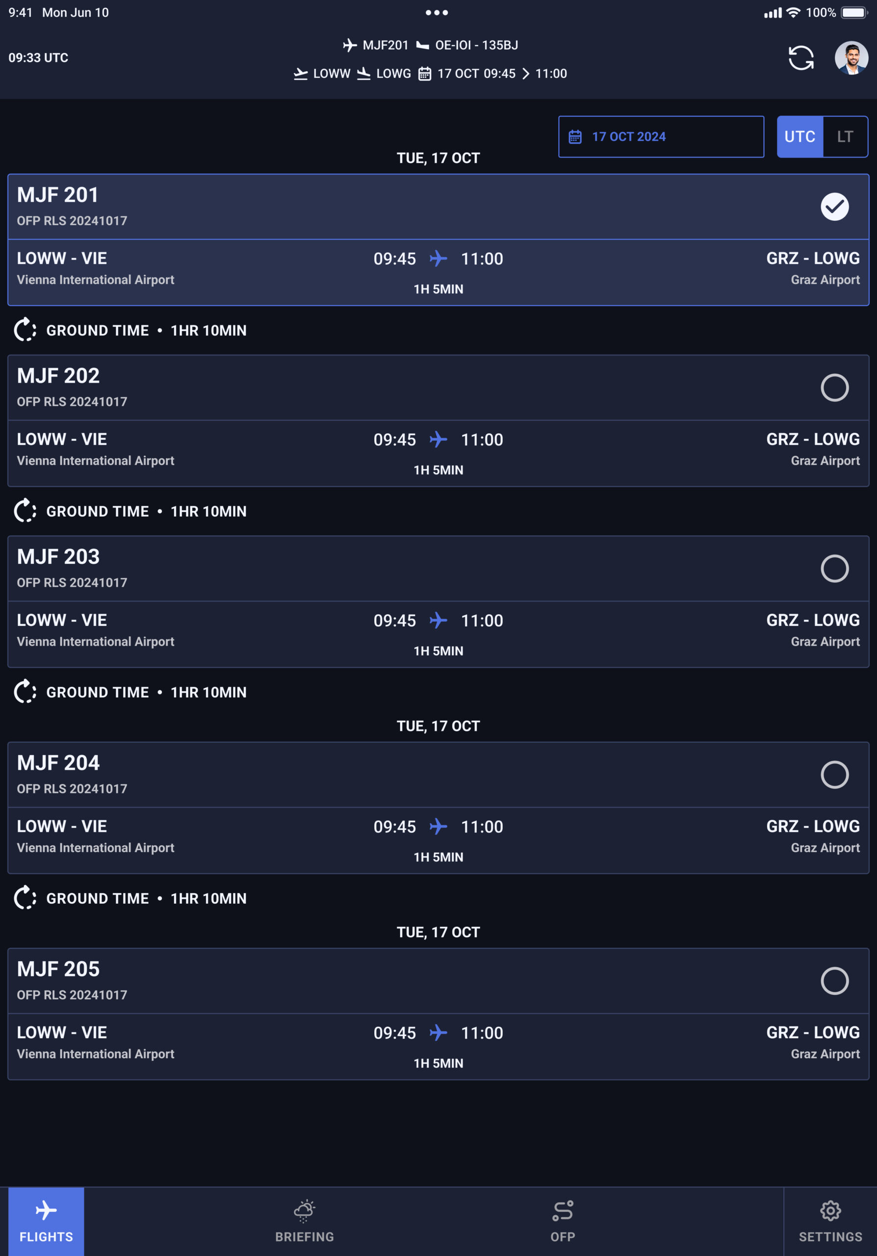
Task: Click ground time icon after MJF 204
Action: (x=25, y=898)
